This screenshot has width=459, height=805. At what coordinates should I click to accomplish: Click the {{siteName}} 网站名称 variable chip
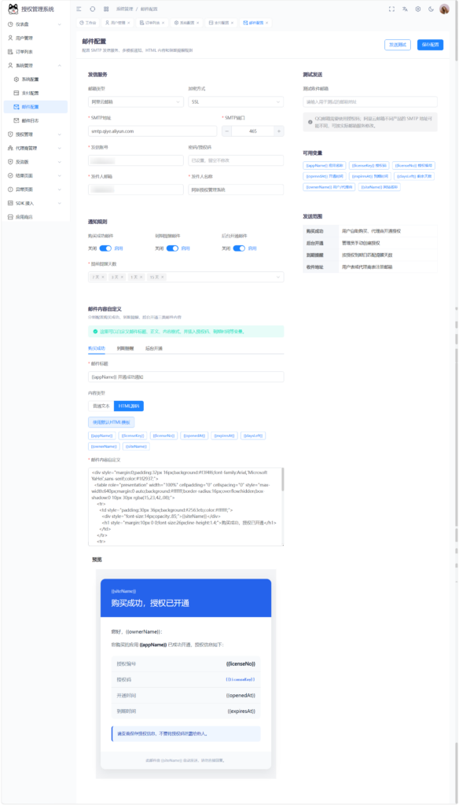(380, 187)
